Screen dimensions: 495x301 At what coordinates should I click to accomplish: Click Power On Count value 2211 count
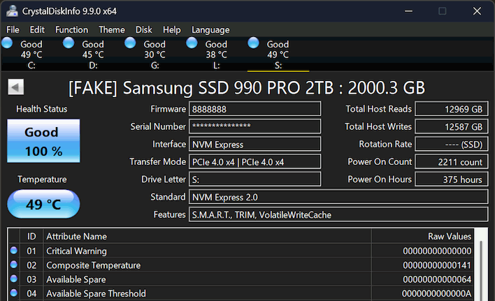point(452,162)
